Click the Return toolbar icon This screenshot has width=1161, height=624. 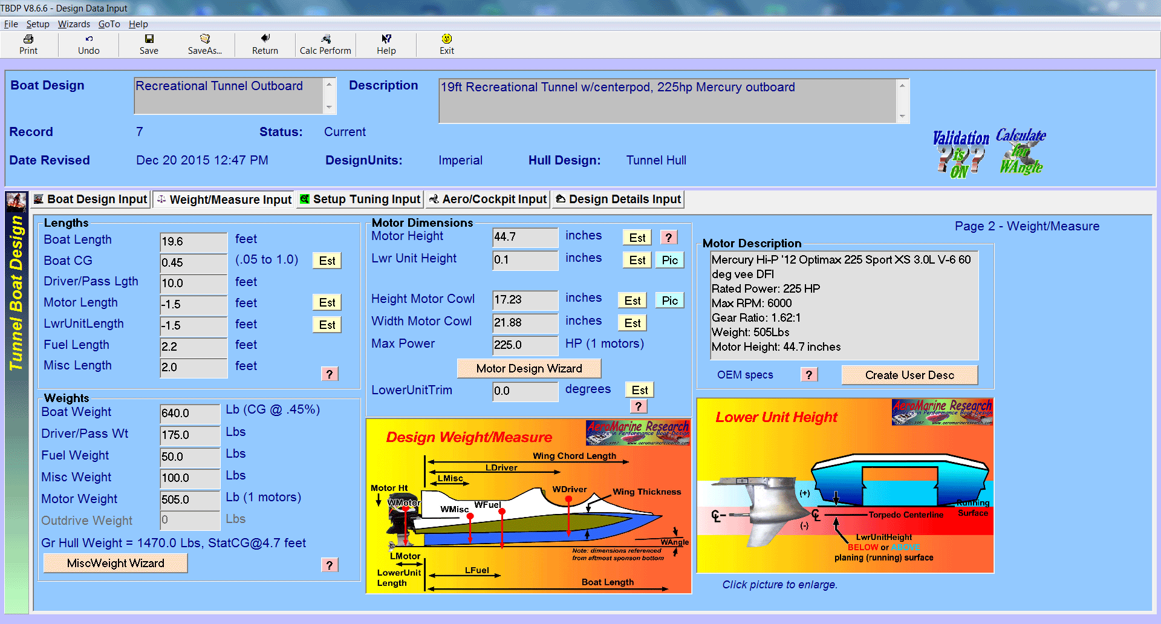click(x=265, y=45)
